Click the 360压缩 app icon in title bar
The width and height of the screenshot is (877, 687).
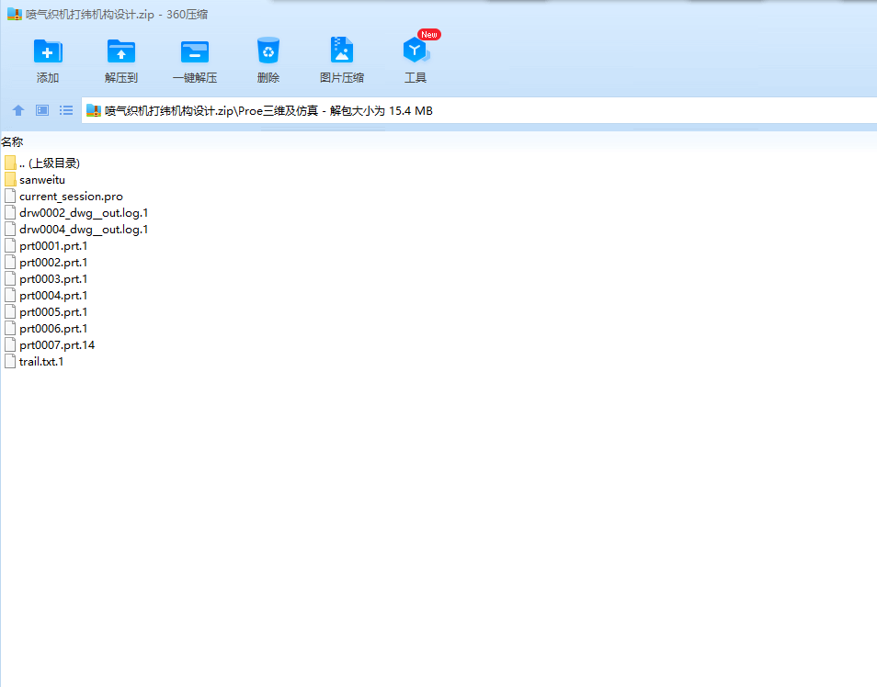[14, 14]
